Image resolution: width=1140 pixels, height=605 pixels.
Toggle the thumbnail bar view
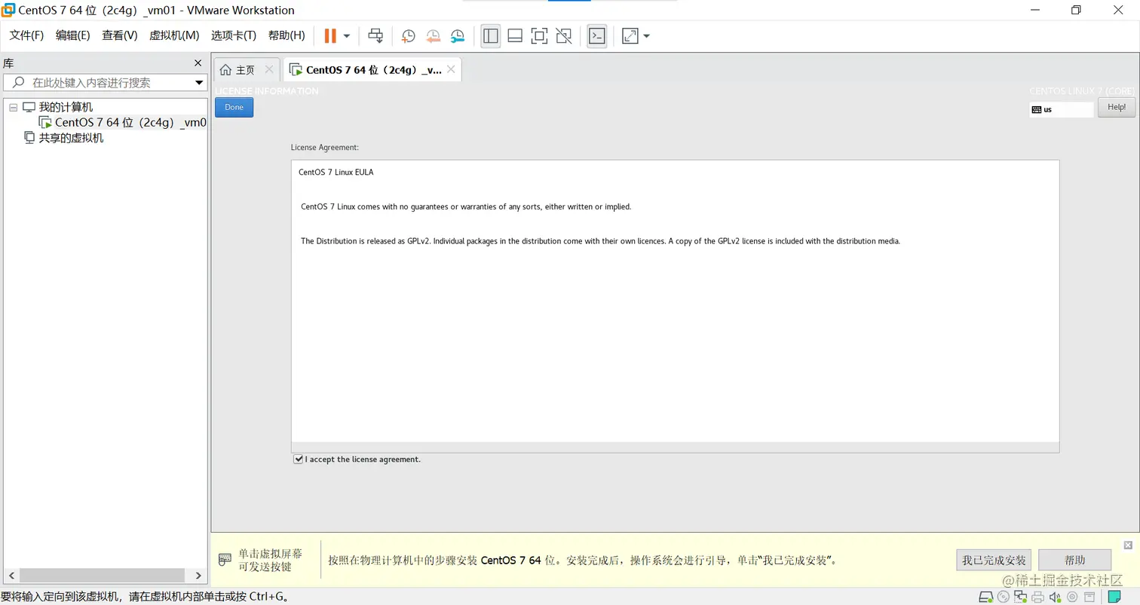[515, 35]
